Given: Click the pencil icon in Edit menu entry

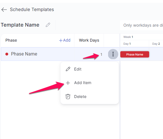Looking at the screenshot, I should tap(68, 69).
